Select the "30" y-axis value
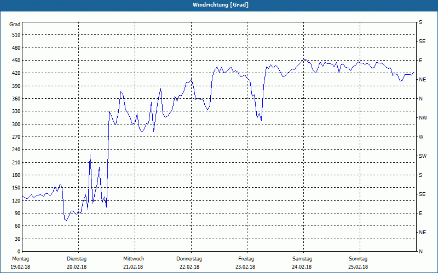 tap(18, 239)
